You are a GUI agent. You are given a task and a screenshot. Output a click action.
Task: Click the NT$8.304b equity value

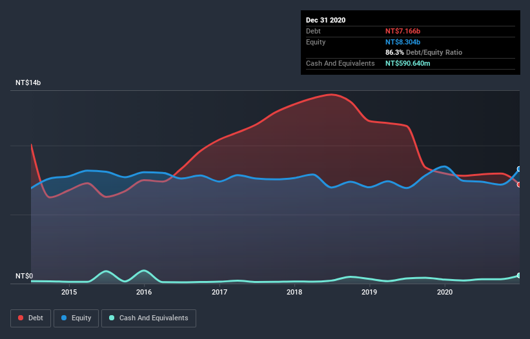tap(403, 42)
